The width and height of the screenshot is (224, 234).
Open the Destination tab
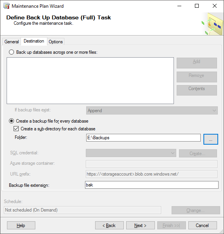(34, 41)
